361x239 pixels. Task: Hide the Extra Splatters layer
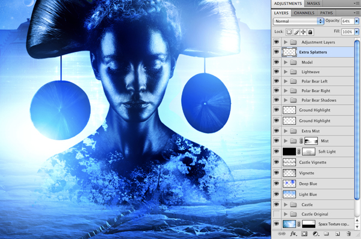(x=276, y=52)
